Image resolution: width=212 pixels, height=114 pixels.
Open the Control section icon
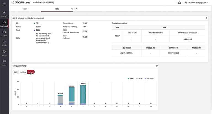[x=4, y=33]
